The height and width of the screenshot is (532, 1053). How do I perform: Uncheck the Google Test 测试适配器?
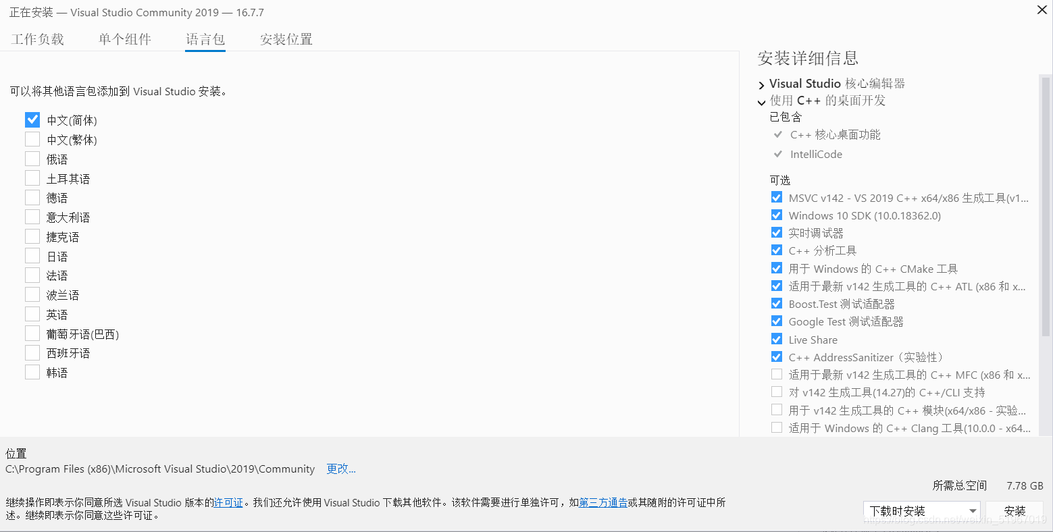tap(777, 321)
